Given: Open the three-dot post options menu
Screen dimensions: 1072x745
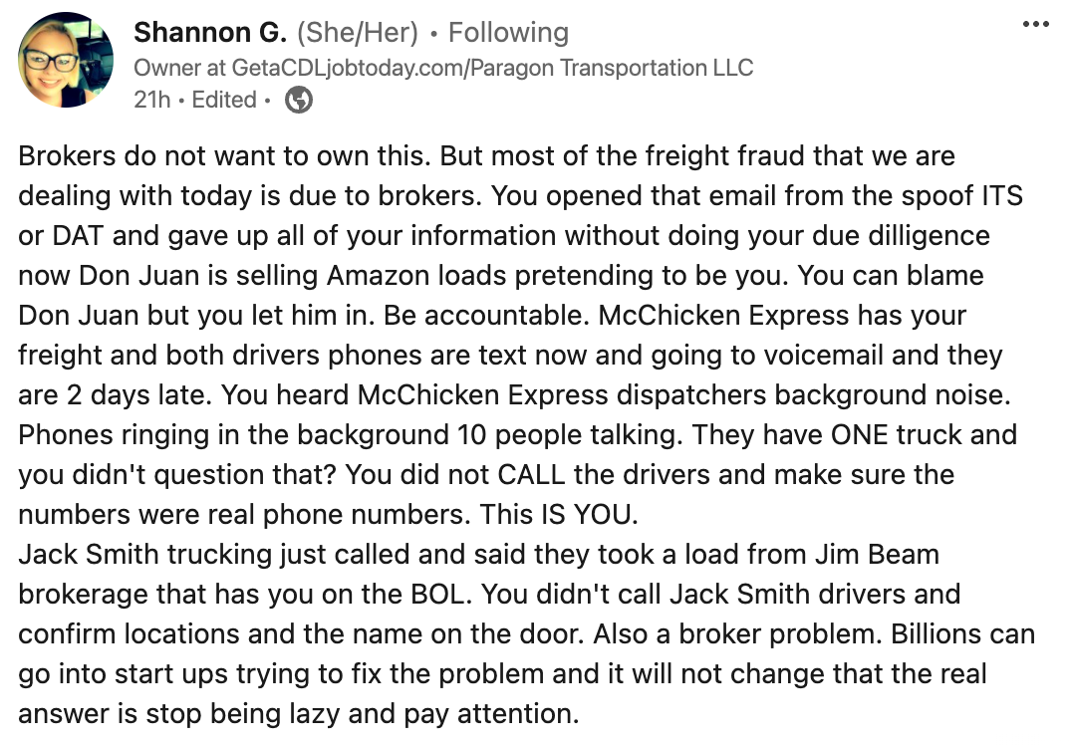Looking at the screenshot, I should point(1036,24).
